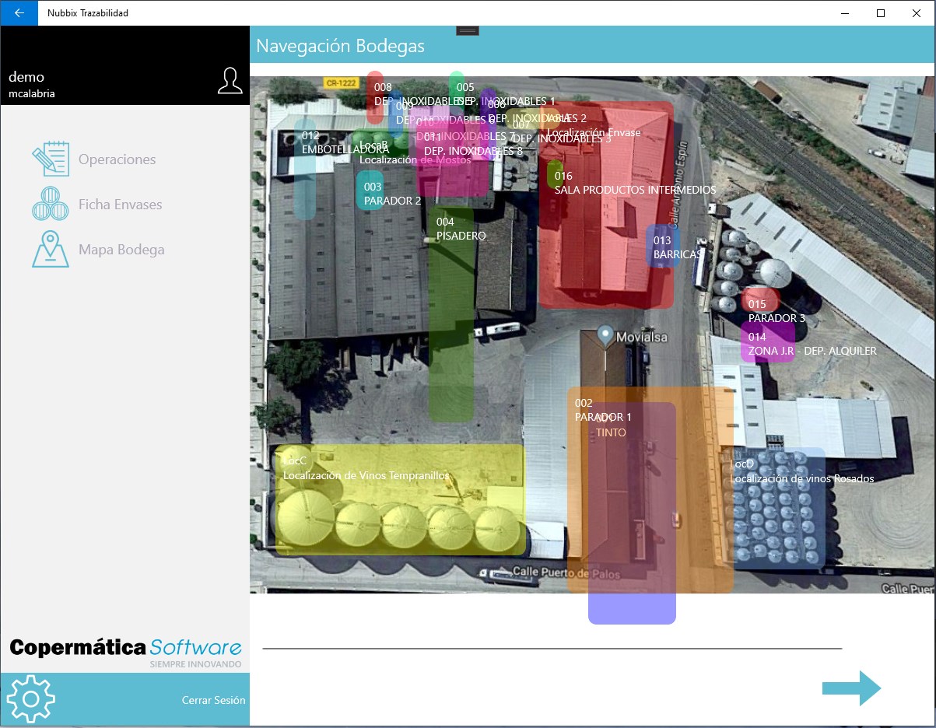This screenshot has width=936, height=728.
Task: Click the handle grip atop the header
Action: (468, 30)
